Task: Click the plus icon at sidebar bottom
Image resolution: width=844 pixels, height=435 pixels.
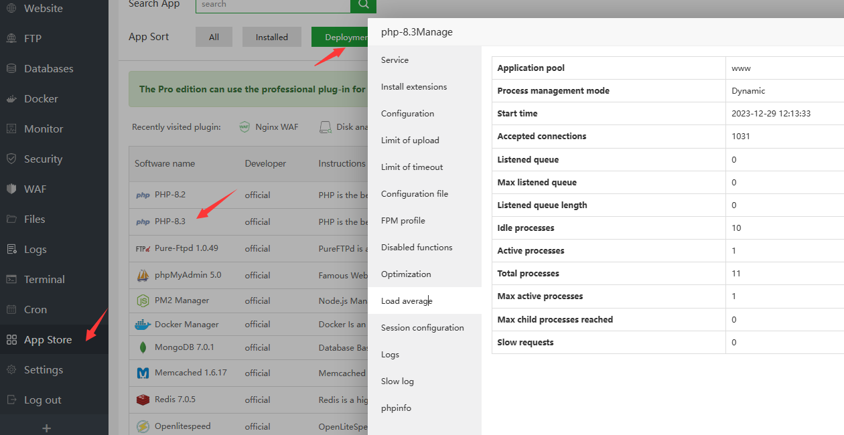Action: coord(46,428)
